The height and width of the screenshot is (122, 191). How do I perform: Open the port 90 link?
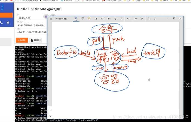click(x=46, y=16)
